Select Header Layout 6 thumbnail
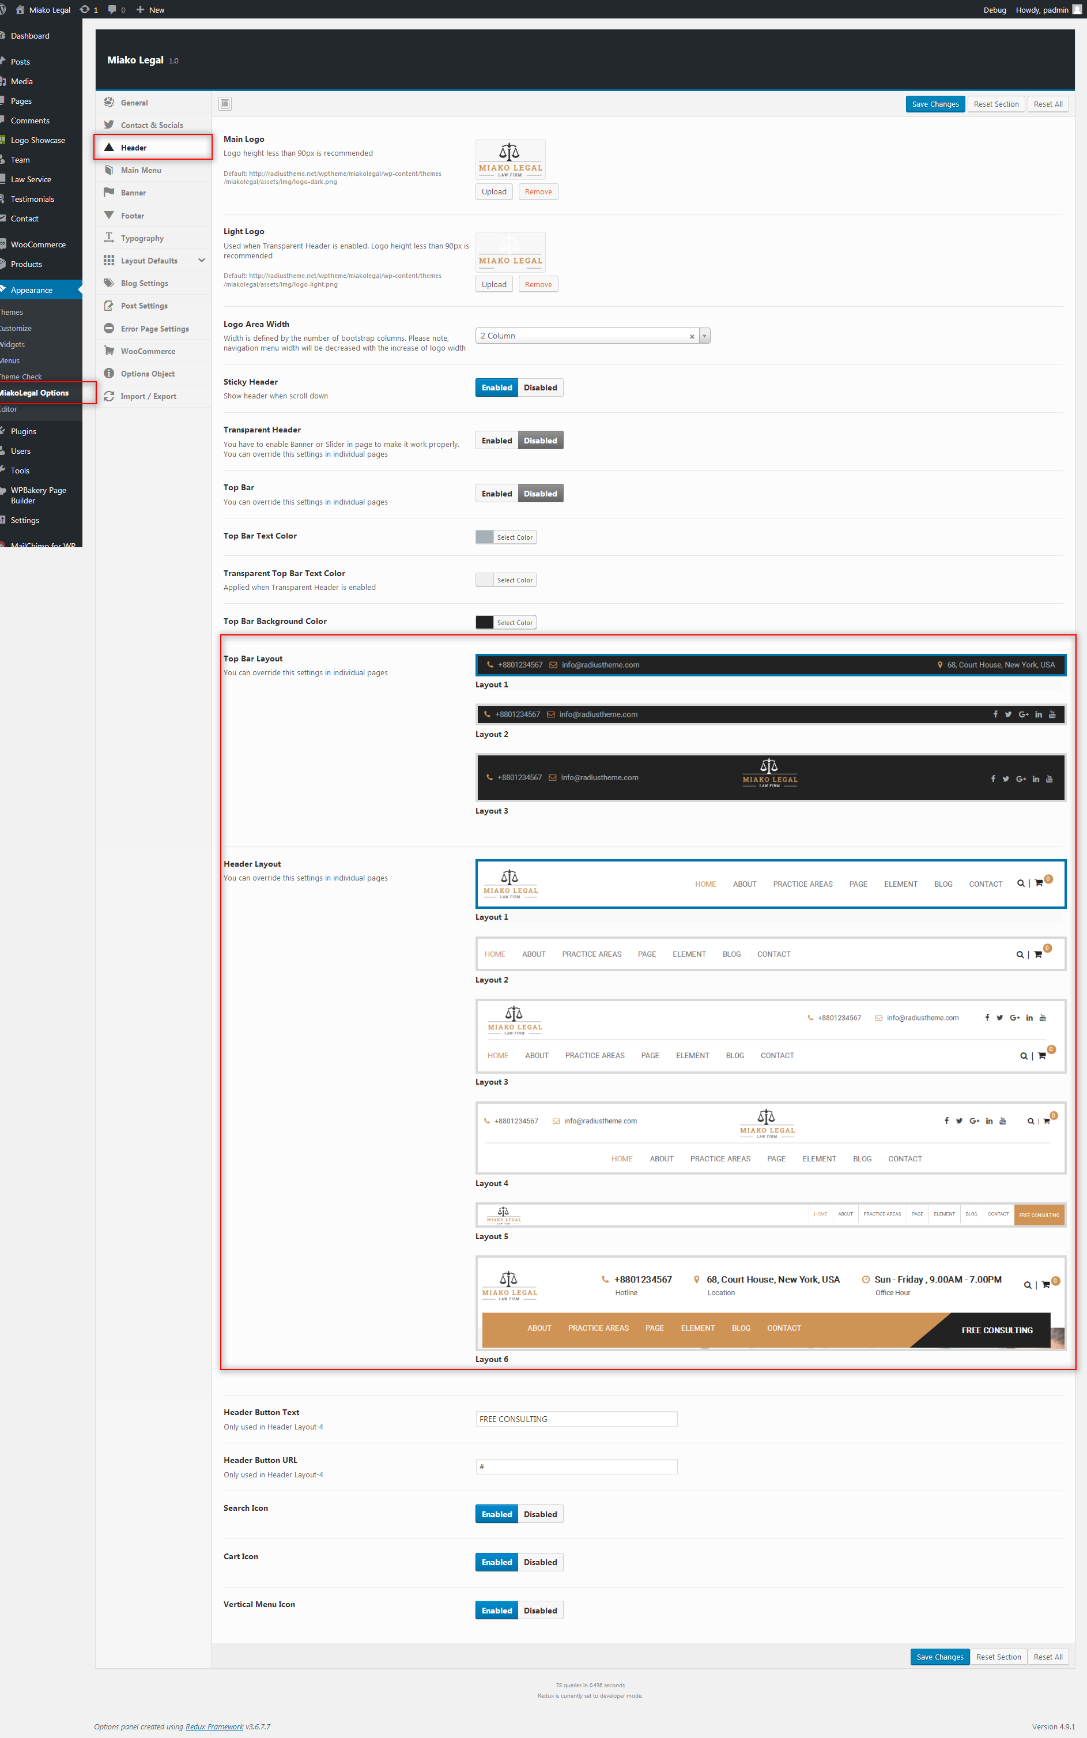The height and width of the screenshot is (1738, 1087). 770,1303
